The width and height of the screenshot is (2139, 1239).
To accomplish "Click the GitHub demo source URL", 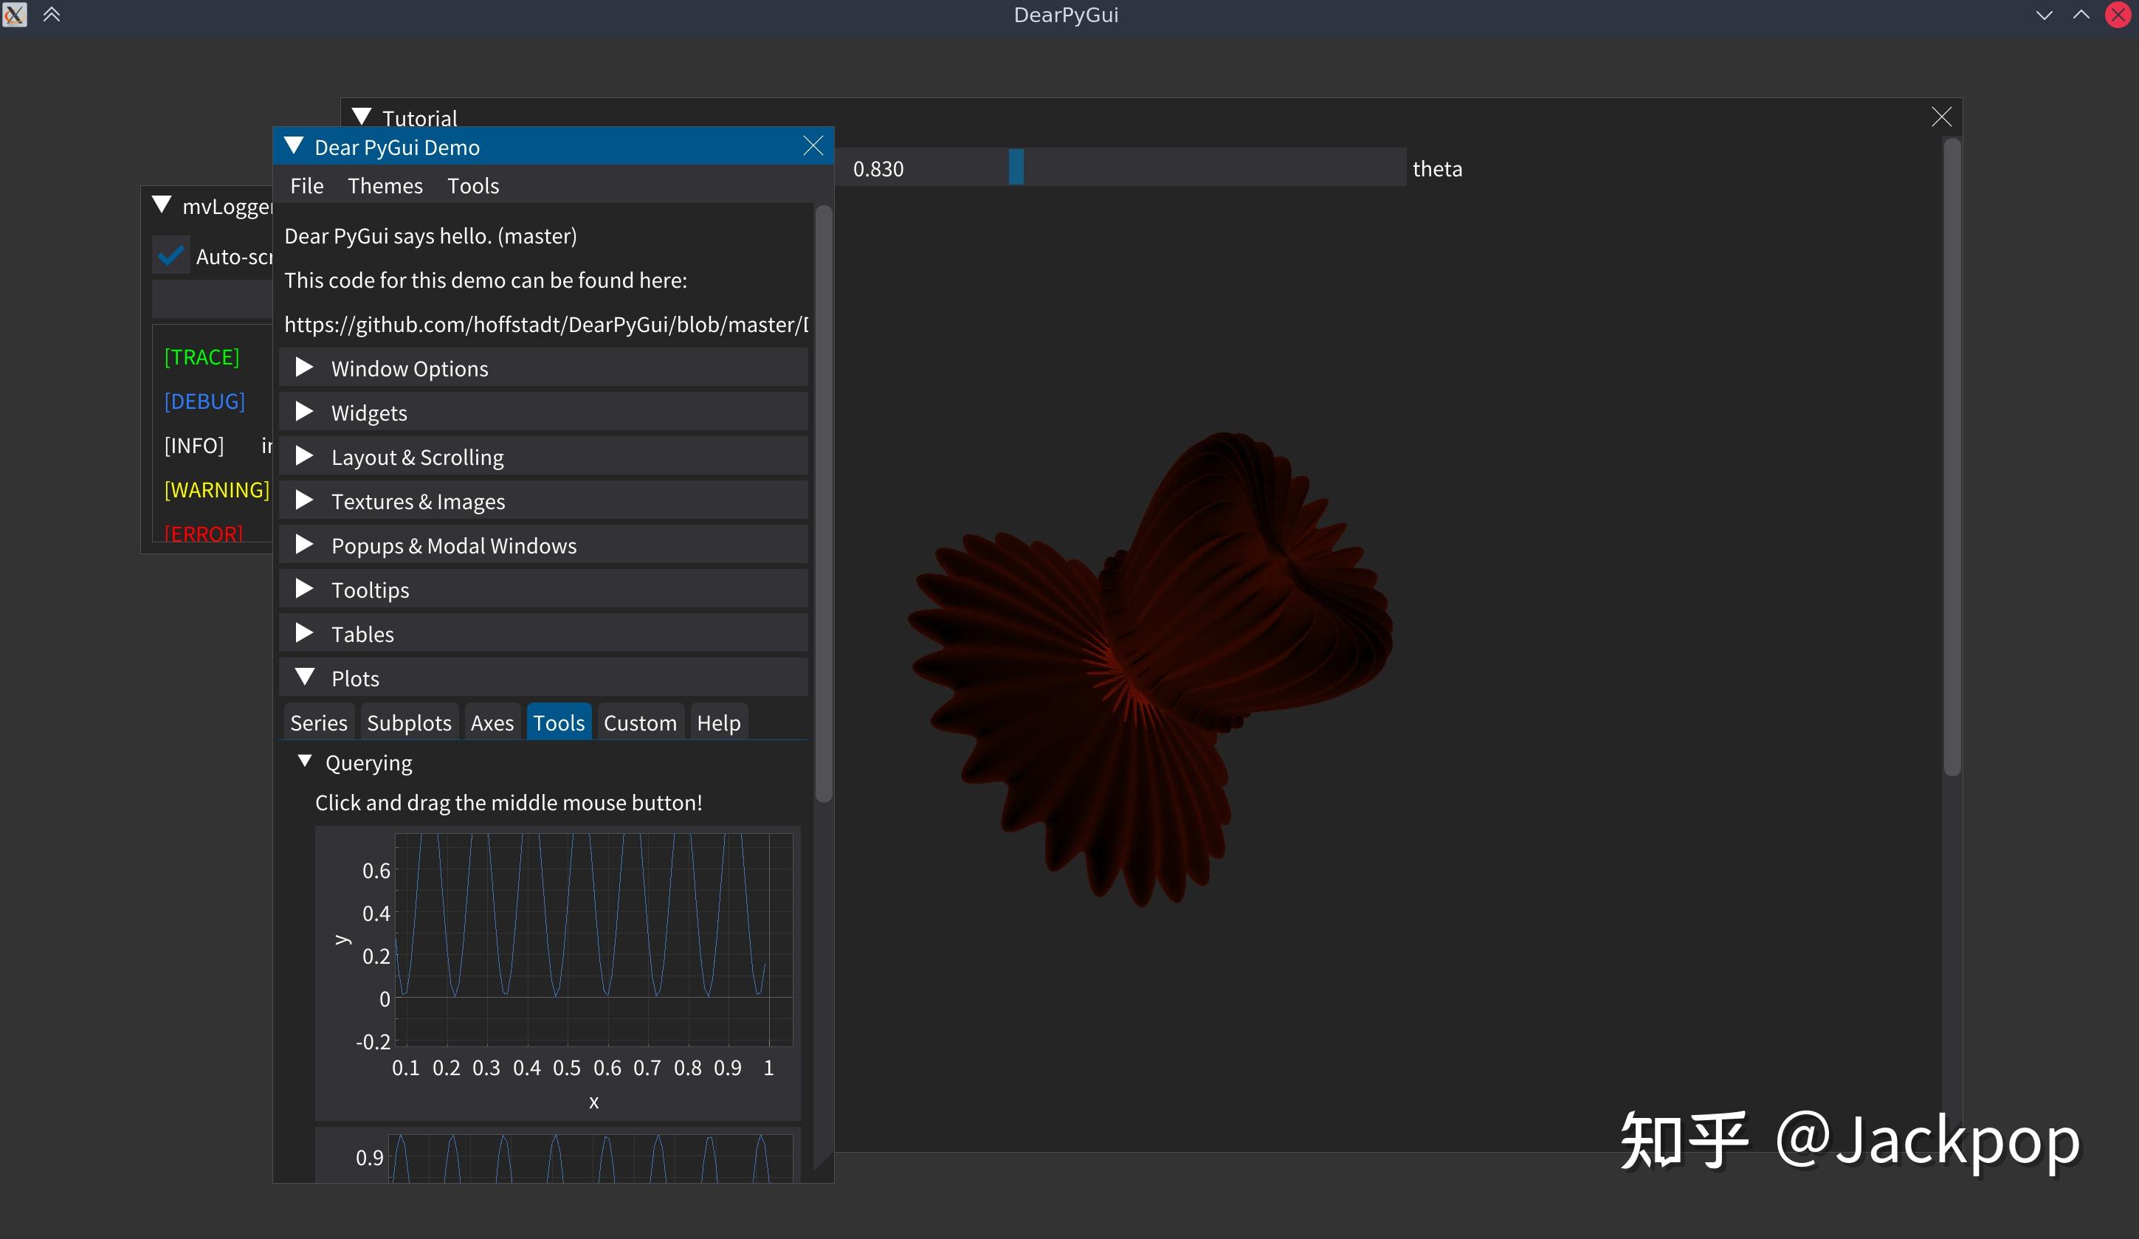I will coord(545,325).
